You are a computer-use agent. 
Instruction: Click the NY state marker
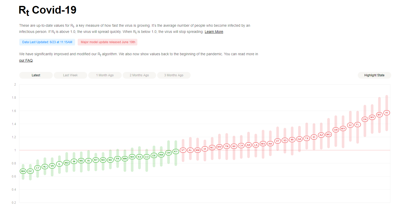click(96, 160)
